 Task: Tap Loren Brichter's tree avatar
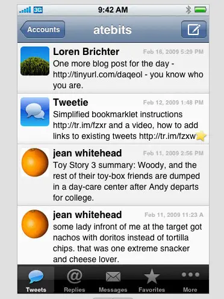point(35,61)
